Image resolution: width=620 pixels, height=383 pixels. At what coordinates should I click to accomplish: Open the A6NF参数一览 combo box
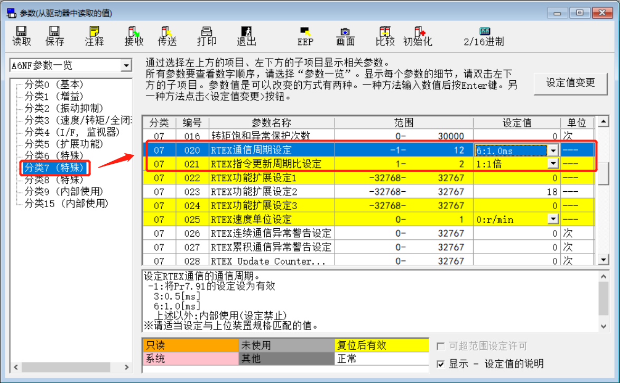[127, 65]
